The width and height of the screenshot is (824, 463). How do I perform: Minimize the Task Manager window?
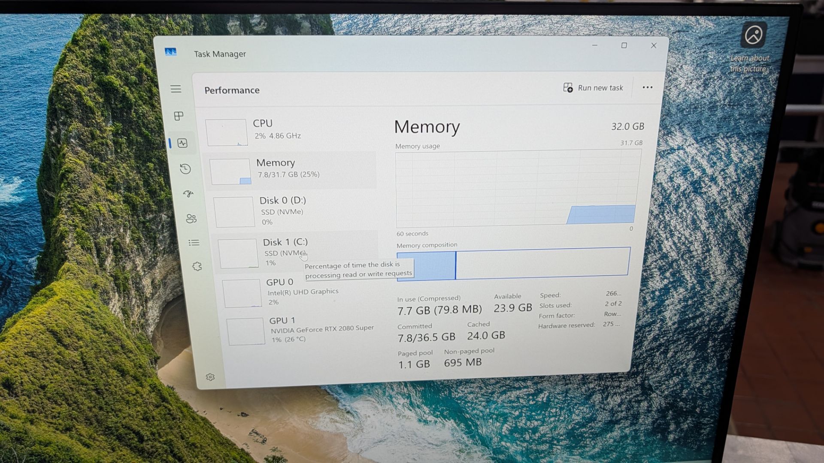(595, 45)
